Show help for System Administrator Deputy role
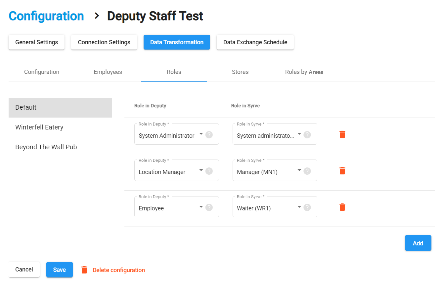Image resolution: width=443 pixels, height=287 pixels. click(209, 135)
